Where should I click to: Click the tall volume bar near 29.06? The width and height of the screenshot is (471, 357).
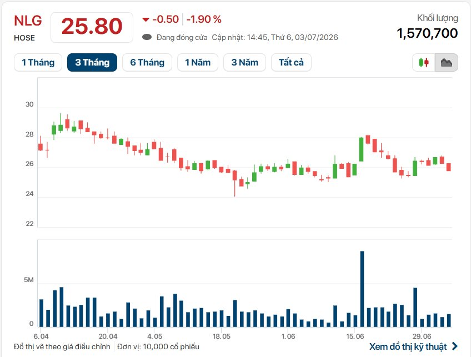click(415, 307)
